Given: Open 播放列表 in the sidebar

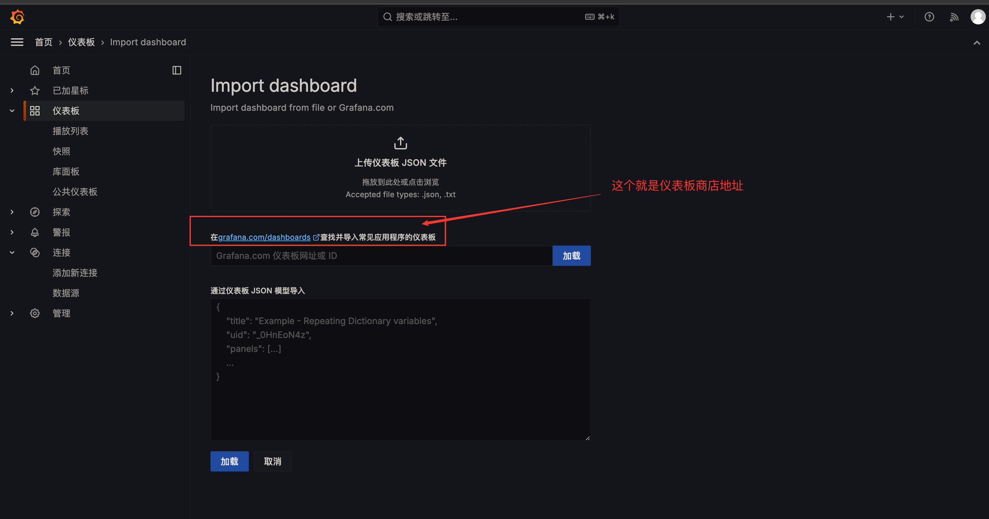Looking at the screenshot, I should tap(71, 131).
